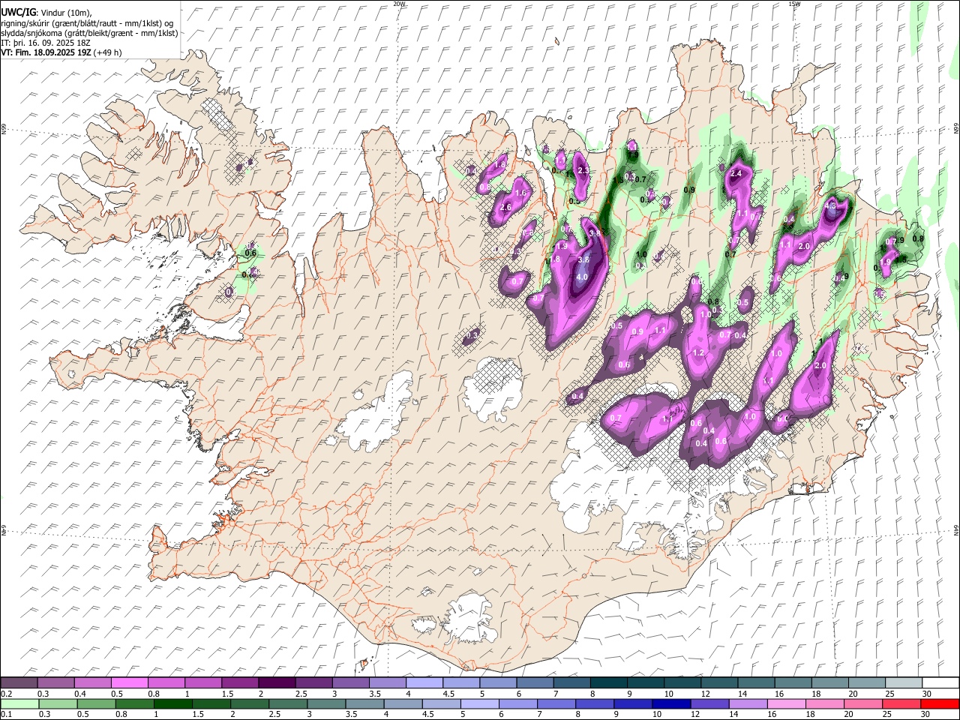
Task: Pick the white top swatch starting at 30
Action: click(x=939, y=683)
